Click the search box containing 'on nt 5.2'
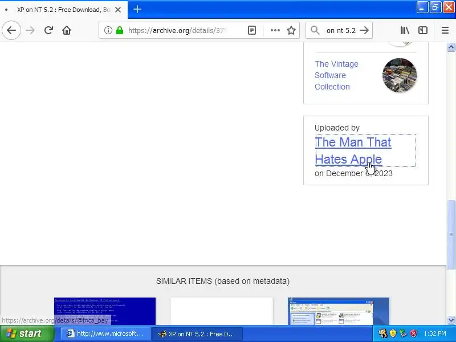 tap(340, 30)
